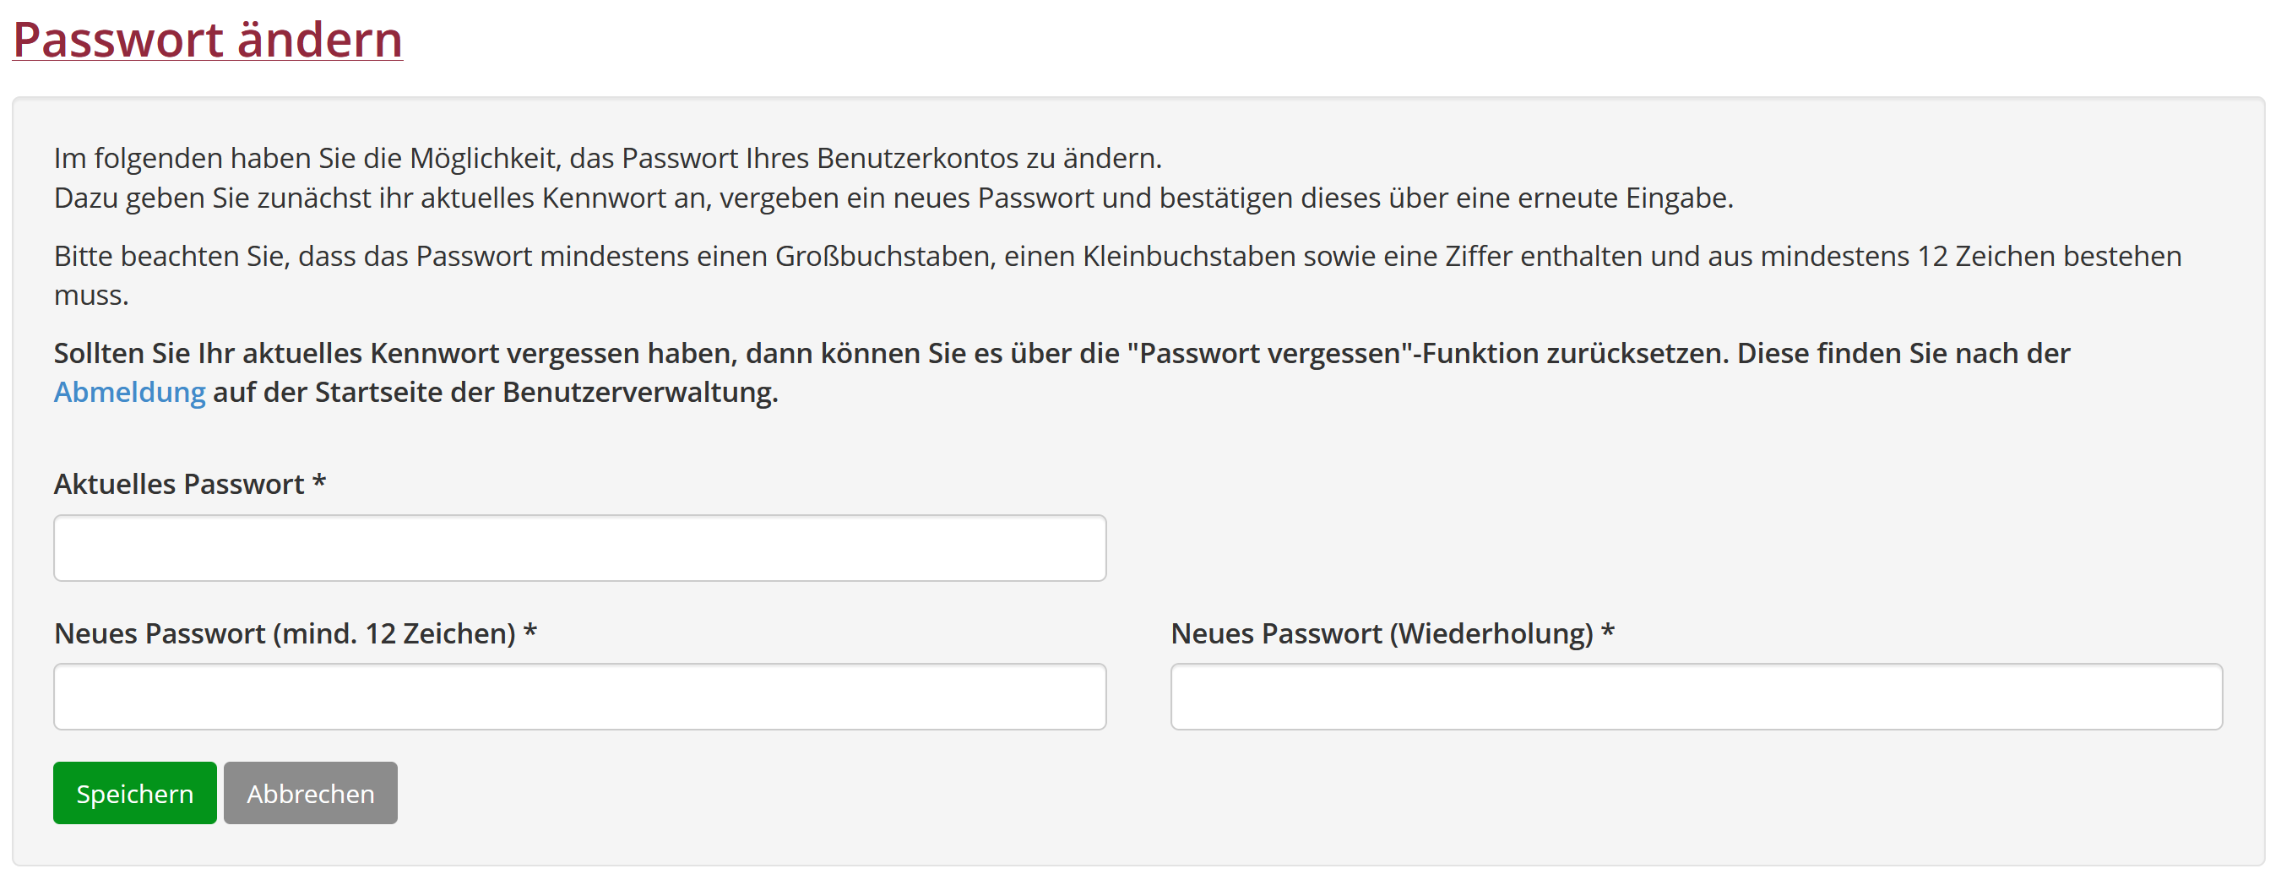Viewport: 2281px width, 885px height.
Task: Click the "Neues Passwort (Wiederholung)" label text
Action: (x=1382, y=633)
